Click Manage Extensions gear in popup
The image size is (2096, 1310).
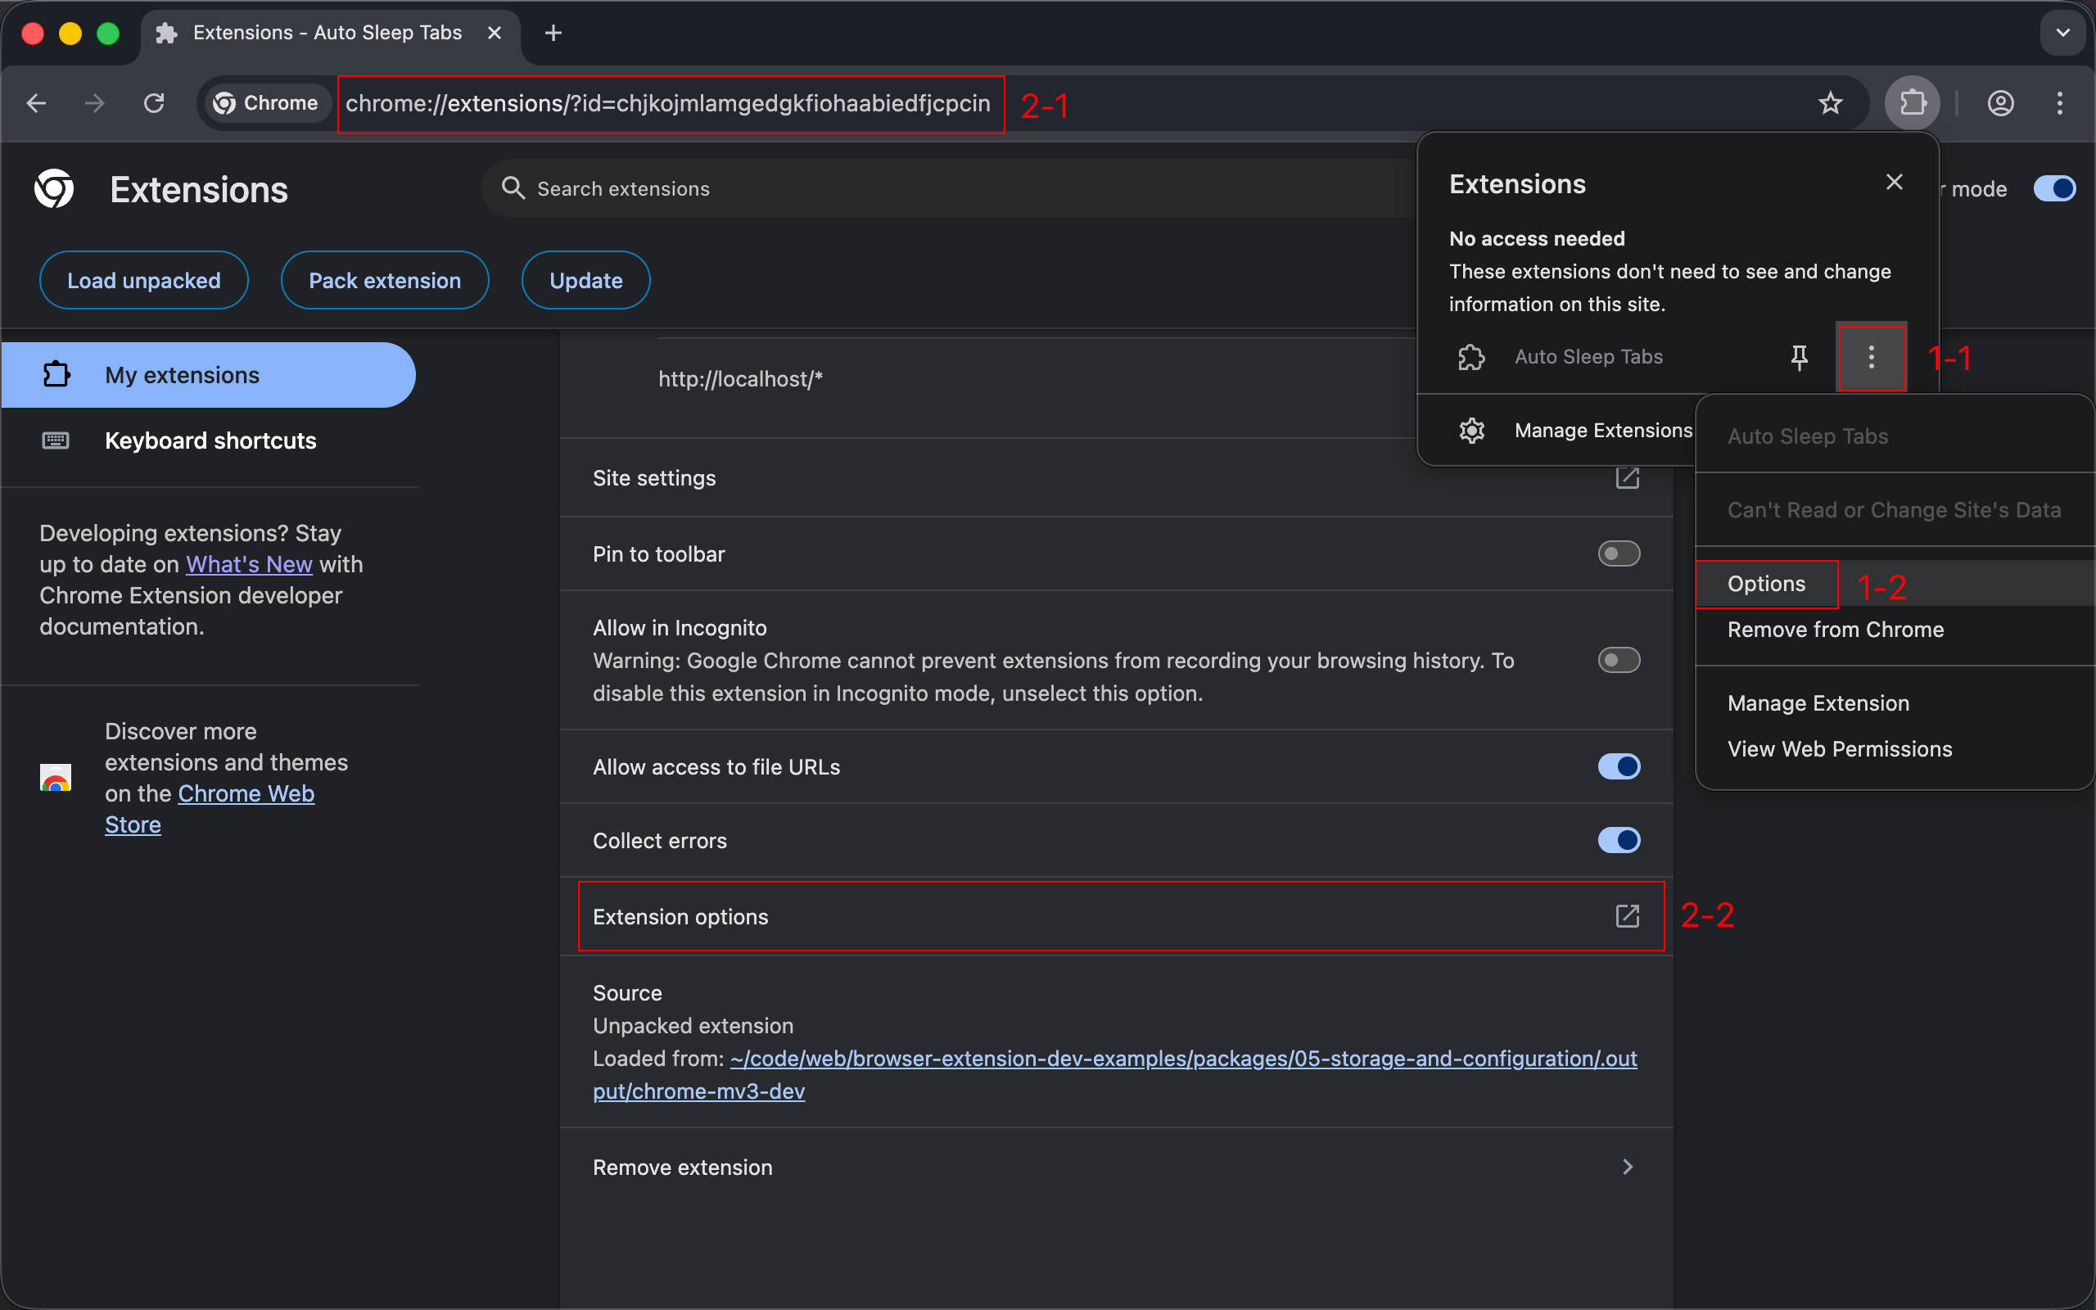pyautogui.click(x=1472, y=431)
